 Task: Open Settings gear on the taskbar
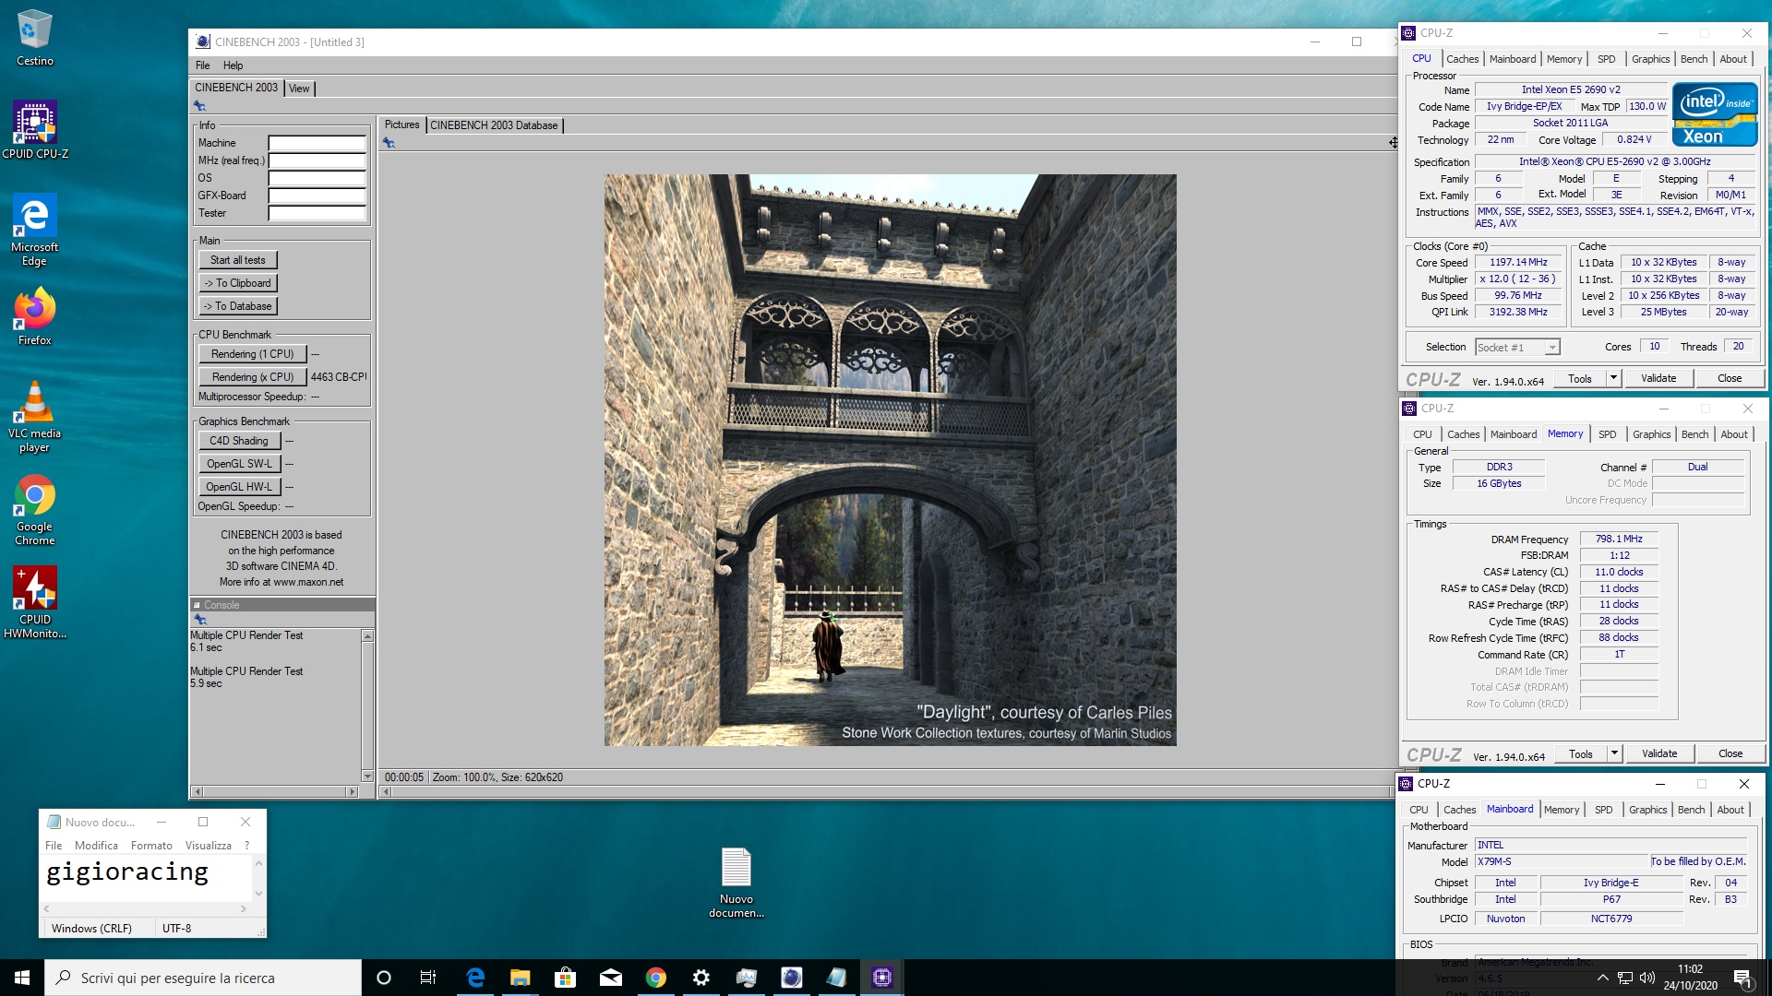[x=700, y=978]
